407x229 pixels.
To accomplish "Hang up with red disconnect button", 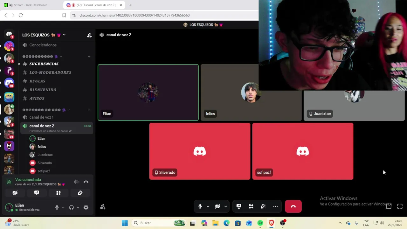I will tap(293, 206).
